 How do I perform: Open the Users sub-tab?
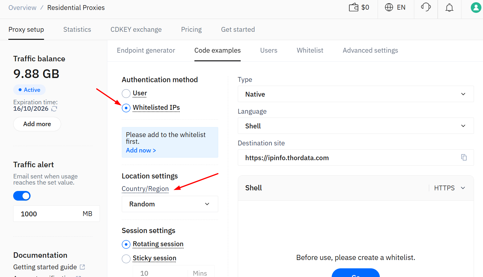click(x=269, y=50)
